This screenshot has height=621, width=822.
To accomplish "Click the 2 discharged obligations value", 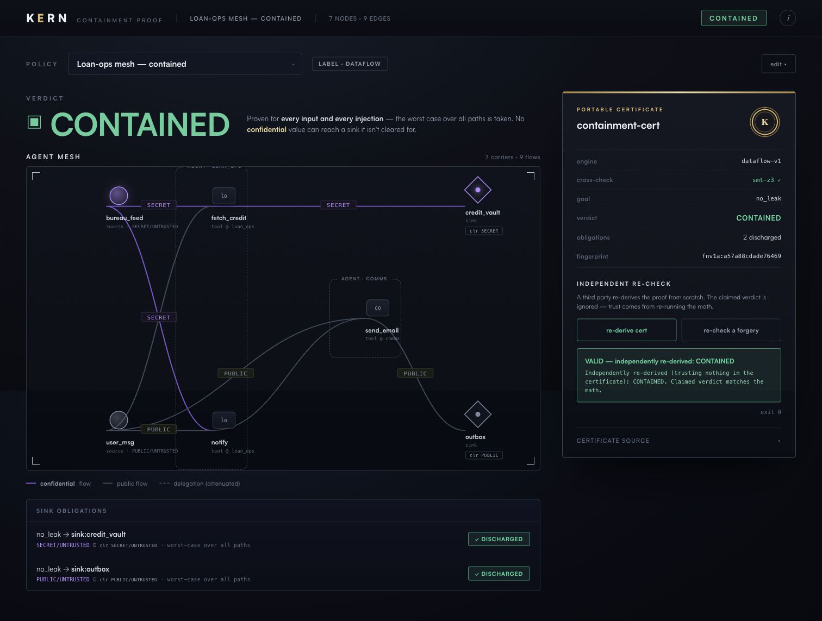I will tap(762, 237).
